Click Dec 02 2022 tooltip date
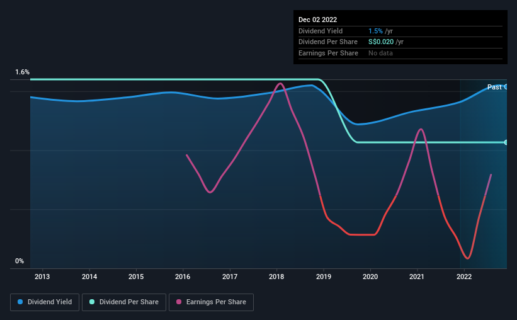The height and width of the screenshot is (320, 517). point(317,20)
